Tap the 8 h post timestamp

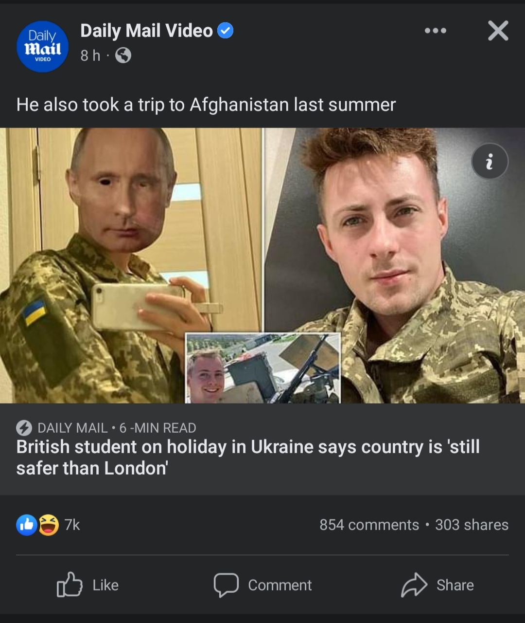point(90,55)
